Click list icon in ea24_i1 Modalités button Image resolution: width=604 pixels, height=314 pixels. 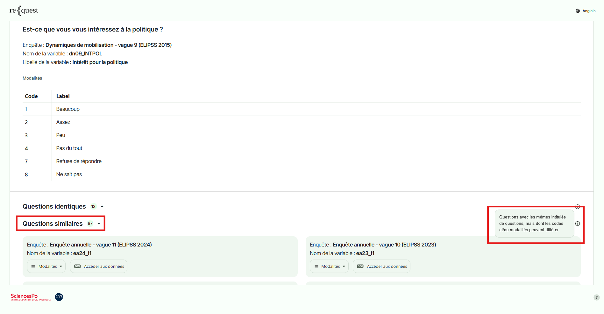(33, 266)
